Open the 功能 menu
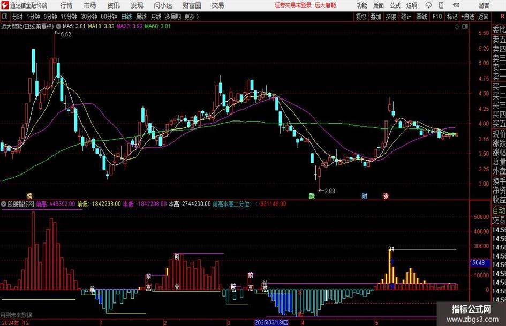 [x=362, y=5]
